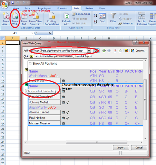156x165 pixels.
Task: Click Jerome Etienne player button
Action: pos(45,112)
